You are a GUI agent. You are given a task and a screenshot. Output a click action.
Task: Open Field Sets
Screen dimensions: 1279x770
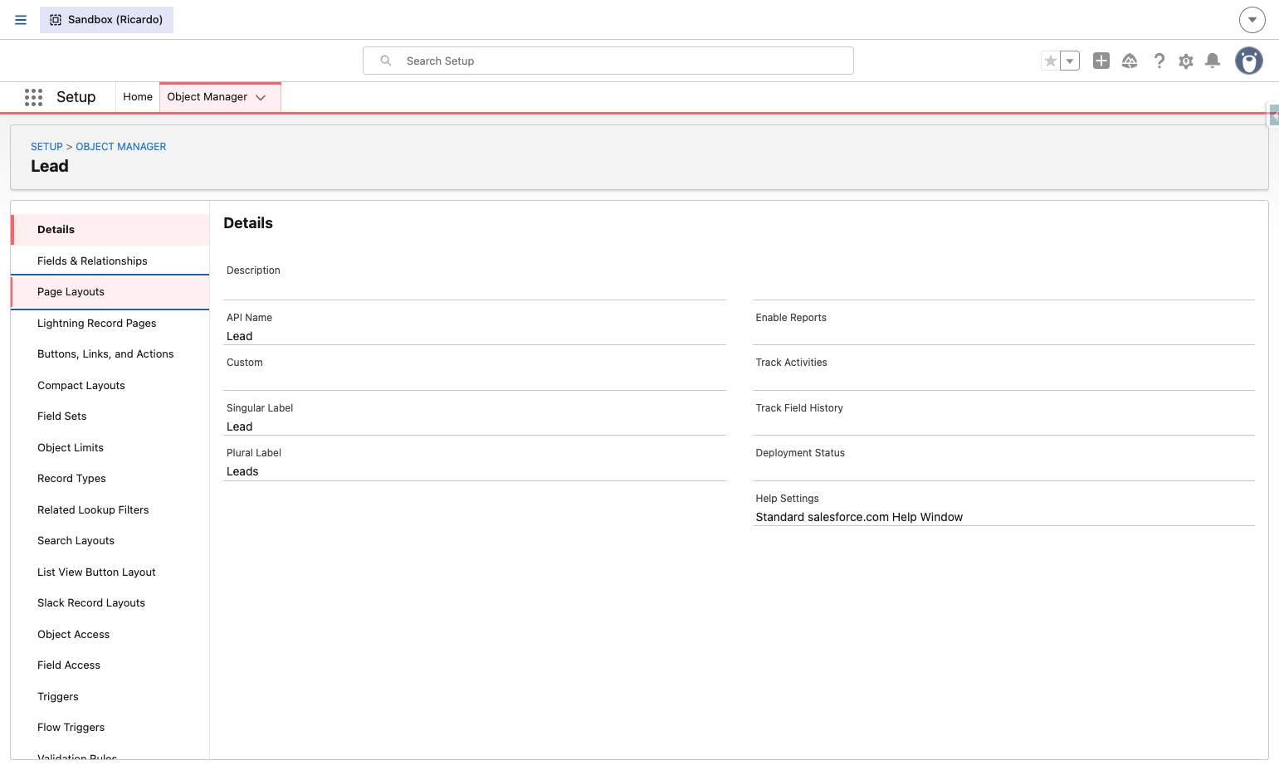pos(110,417)
